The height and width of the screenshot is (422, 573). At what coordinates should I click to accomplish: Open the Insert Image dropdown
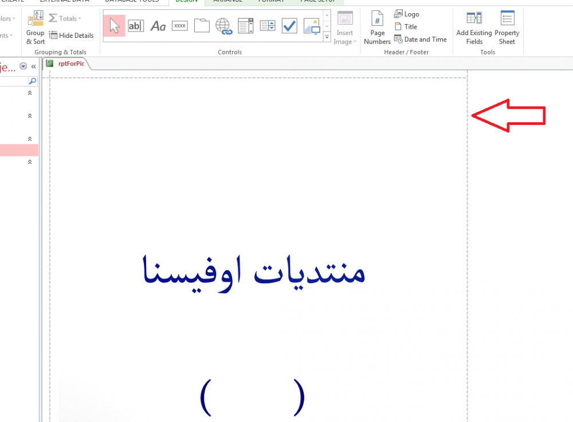(344, 28)
